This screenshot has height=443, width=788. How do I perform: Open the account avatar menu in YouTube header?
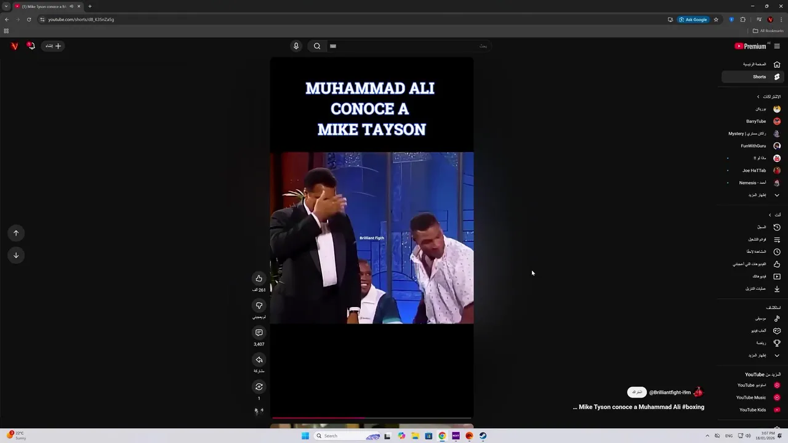click(x=14, y=46)
